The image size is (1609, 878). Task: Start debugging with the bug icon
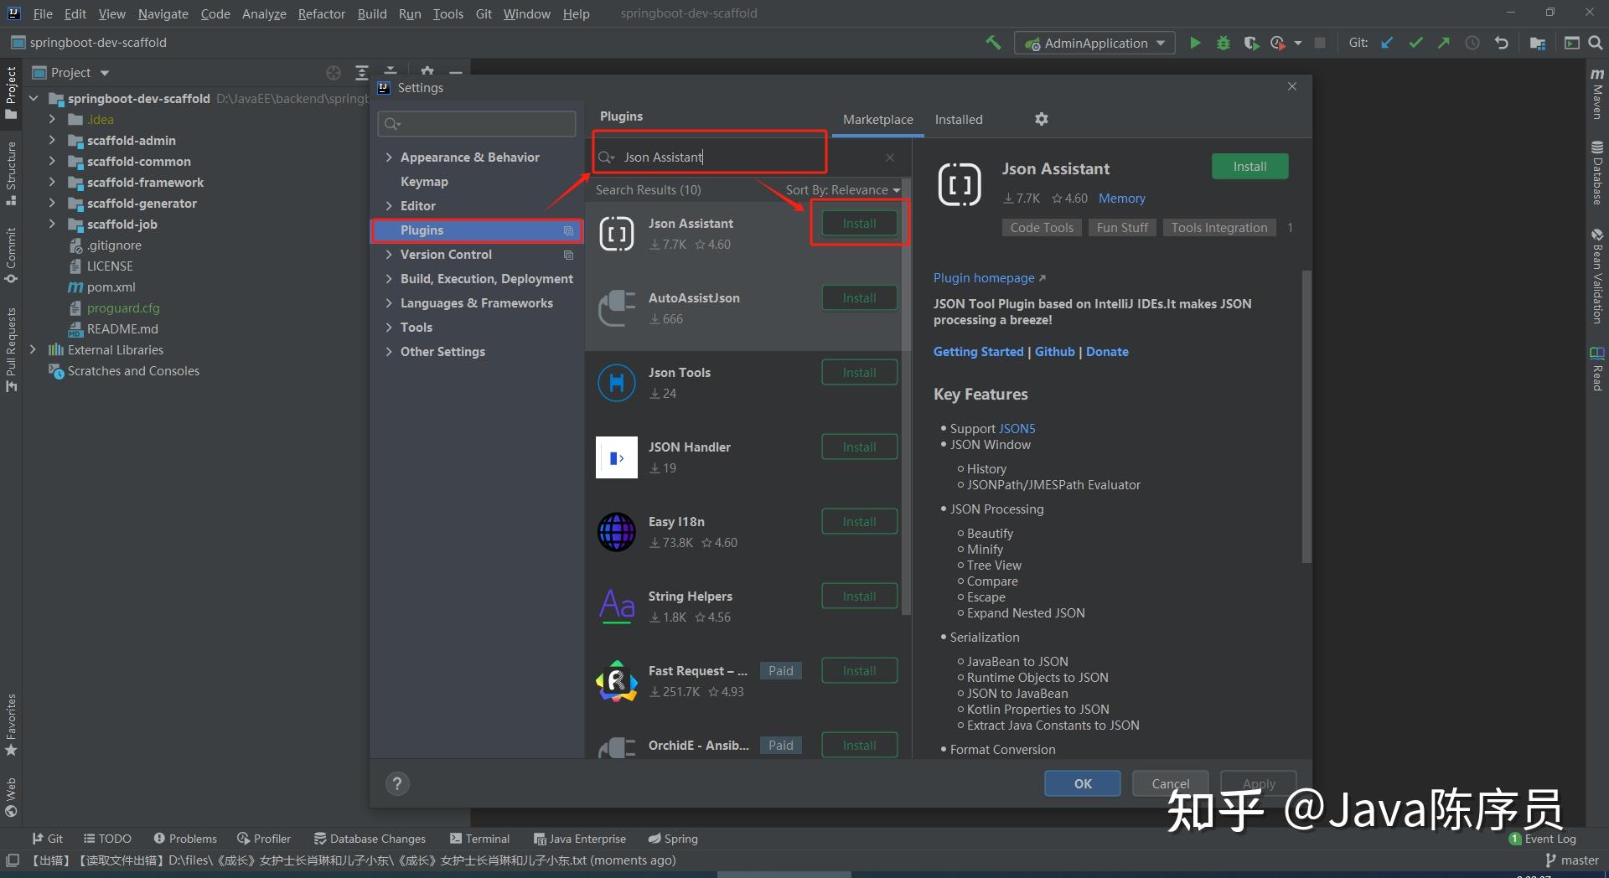pyautogui.click(x=1224, y=43)
